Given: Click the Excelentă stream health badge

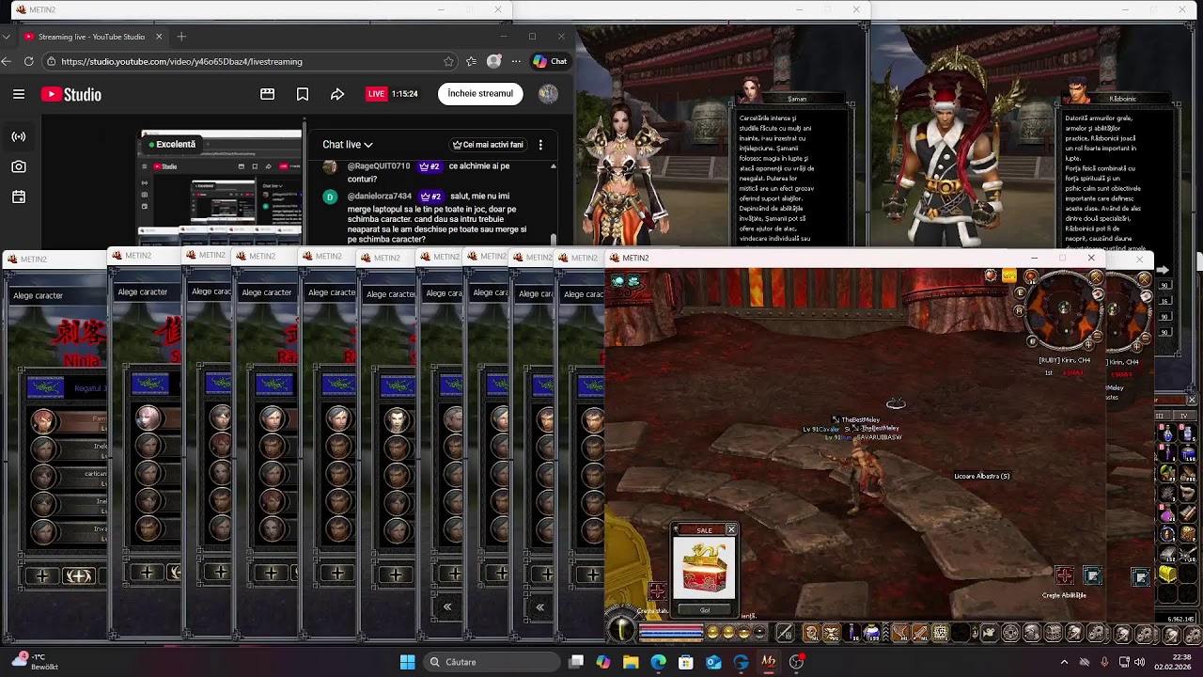Looking at the screenshot, I should pyautogui.click(x=170, y=145).
